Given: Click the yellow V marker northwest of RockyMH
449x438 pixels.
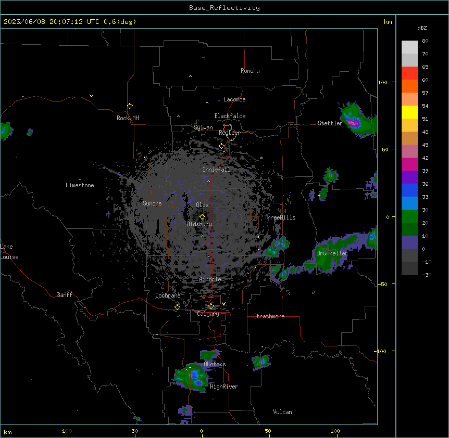Looking at the screenshot, I should (91, 96).
